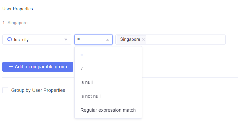Click the 1. Singapore group name
The height and width of the screenshot is (124, 238).
pyautogui.click(x=15, y=23)
